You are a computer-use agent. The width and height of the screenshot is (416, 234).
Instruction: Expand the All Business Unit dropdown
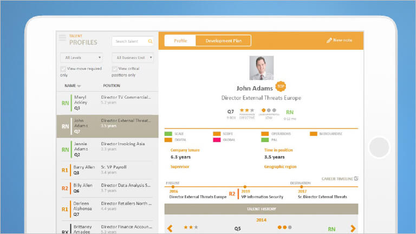pyautogui.click(x=132, y=57)
